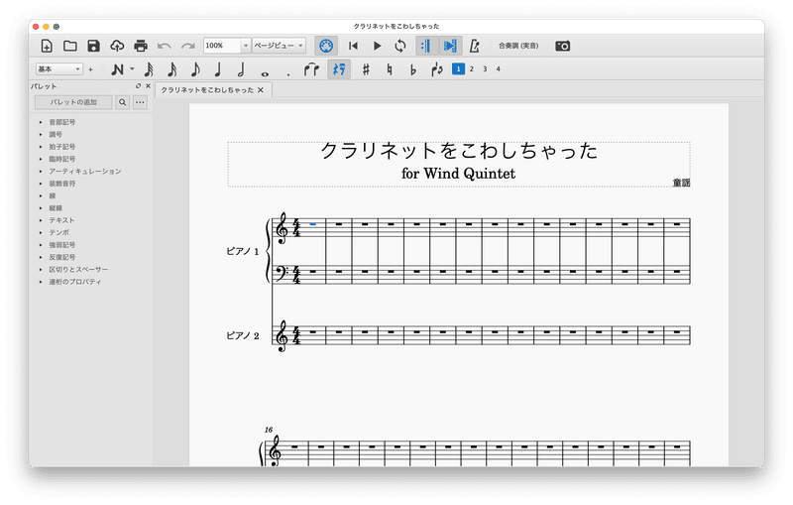
Task: Open a score file with the folder icon
Action: pyautogui.click(x=69, y=46)
